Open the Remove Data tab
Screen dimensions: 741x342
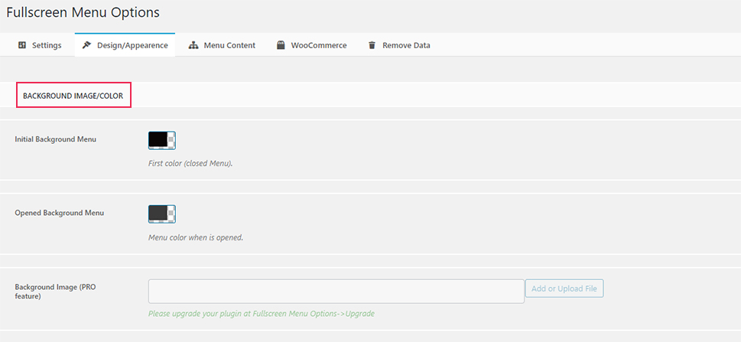coord(406,45)
